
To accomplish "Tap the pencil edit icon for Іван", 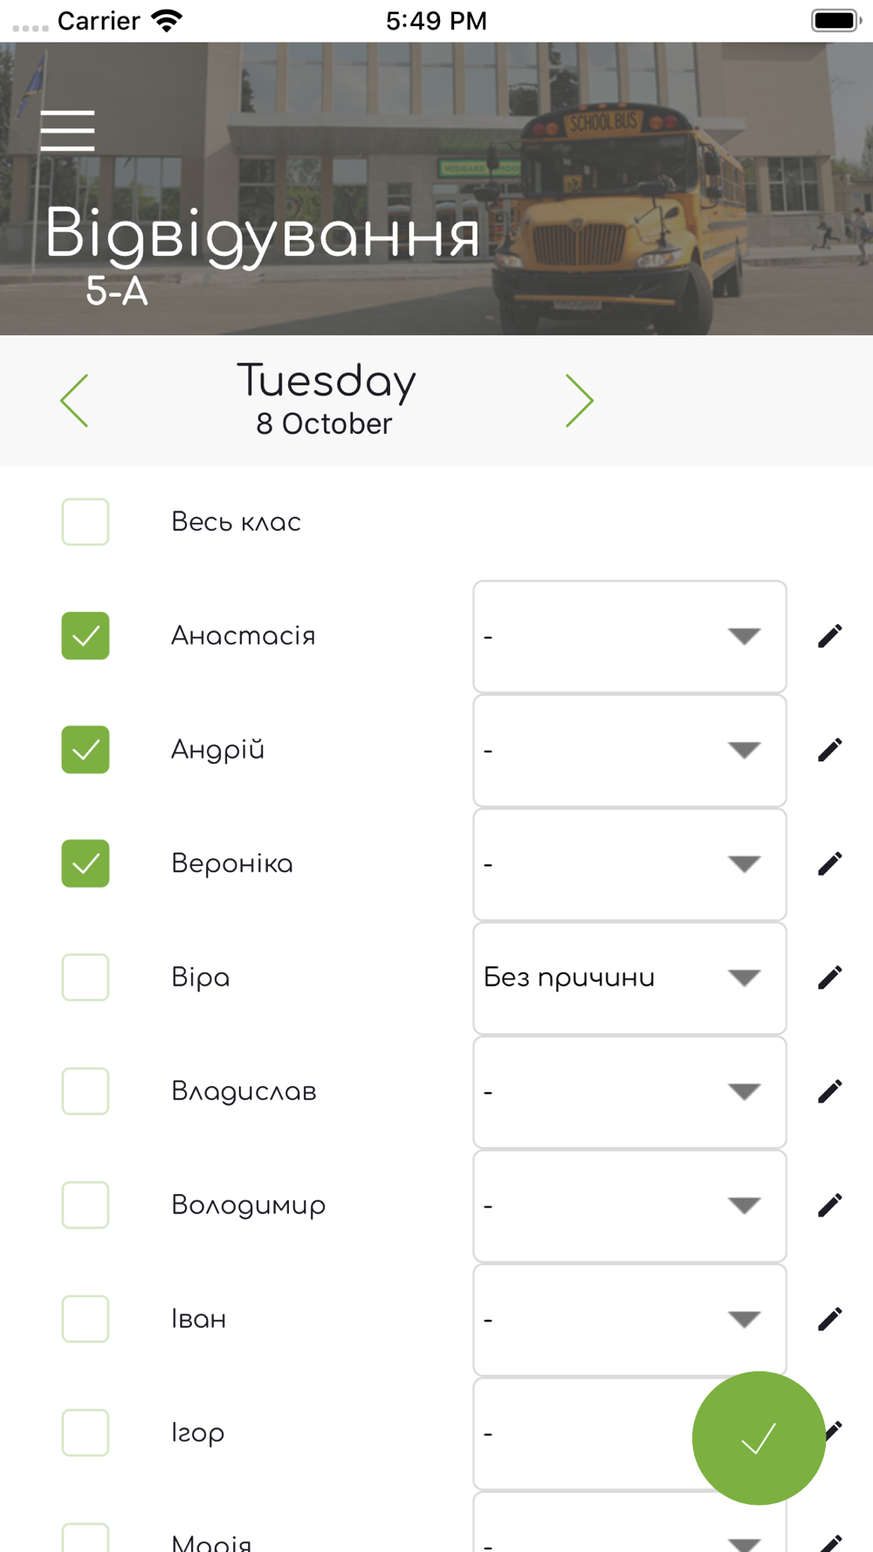I will tap(829, 1319).
